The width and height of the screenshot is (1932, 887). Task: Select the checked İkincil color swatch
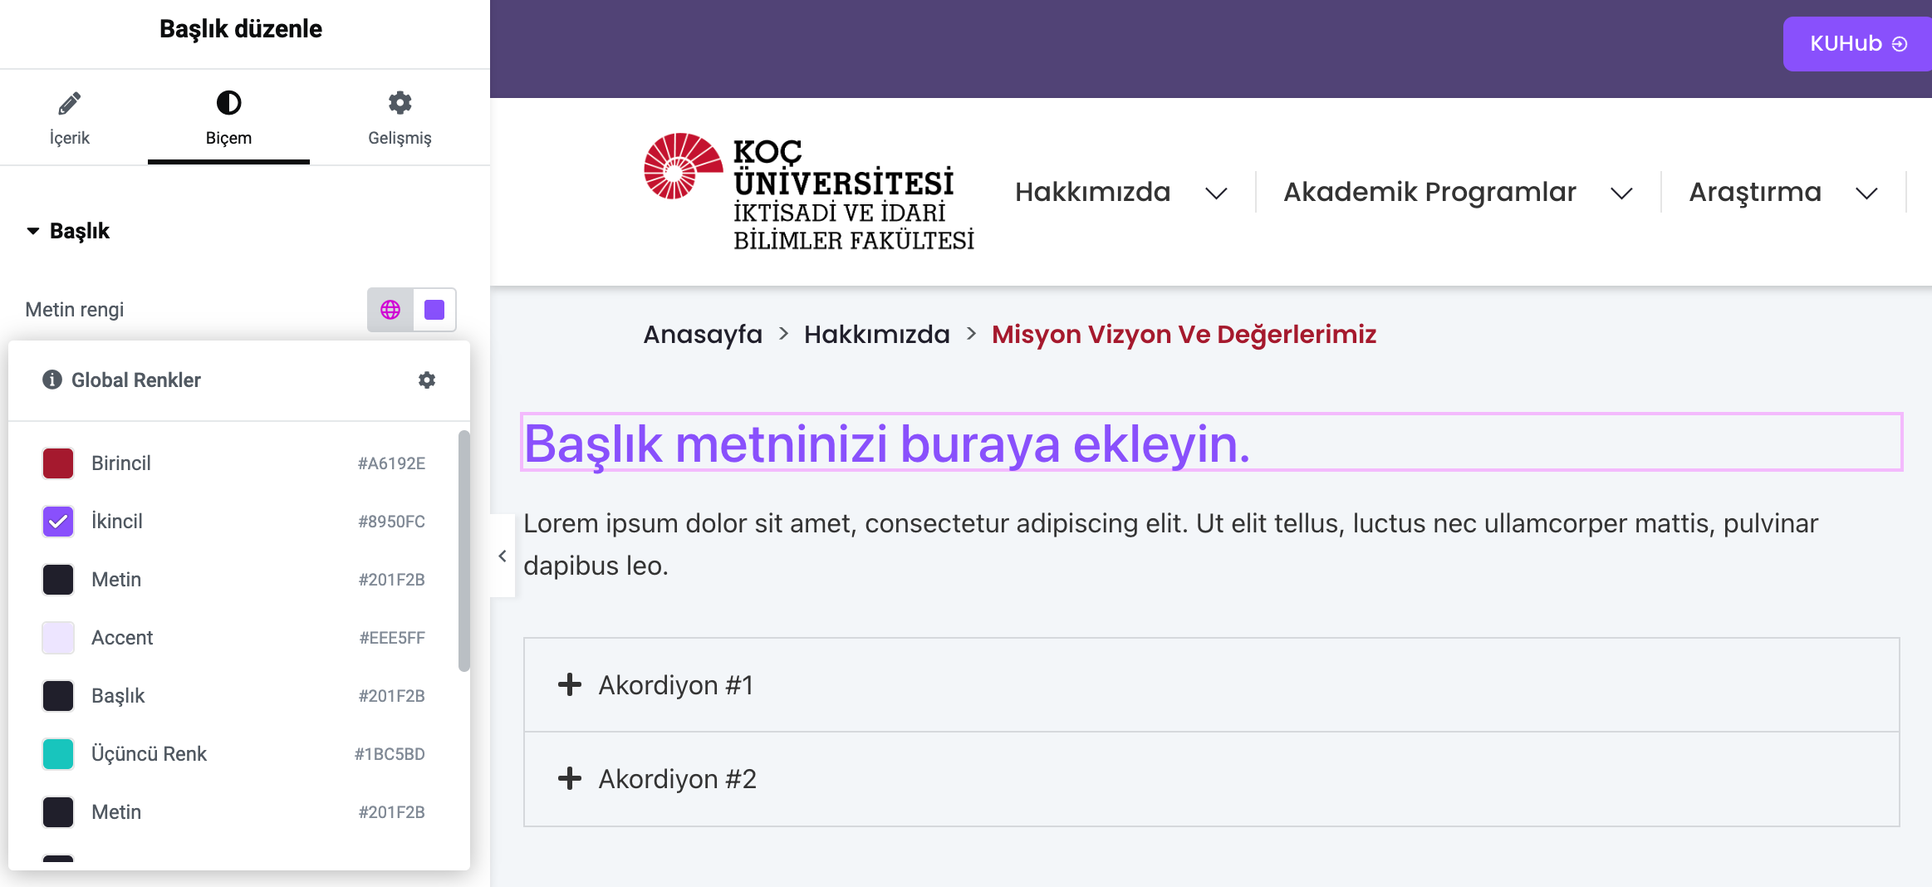[x=58, y=522]
